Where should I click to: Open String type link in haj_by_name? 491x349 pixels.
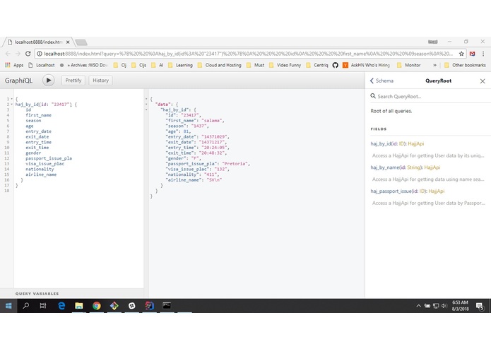tap(414, 167)
